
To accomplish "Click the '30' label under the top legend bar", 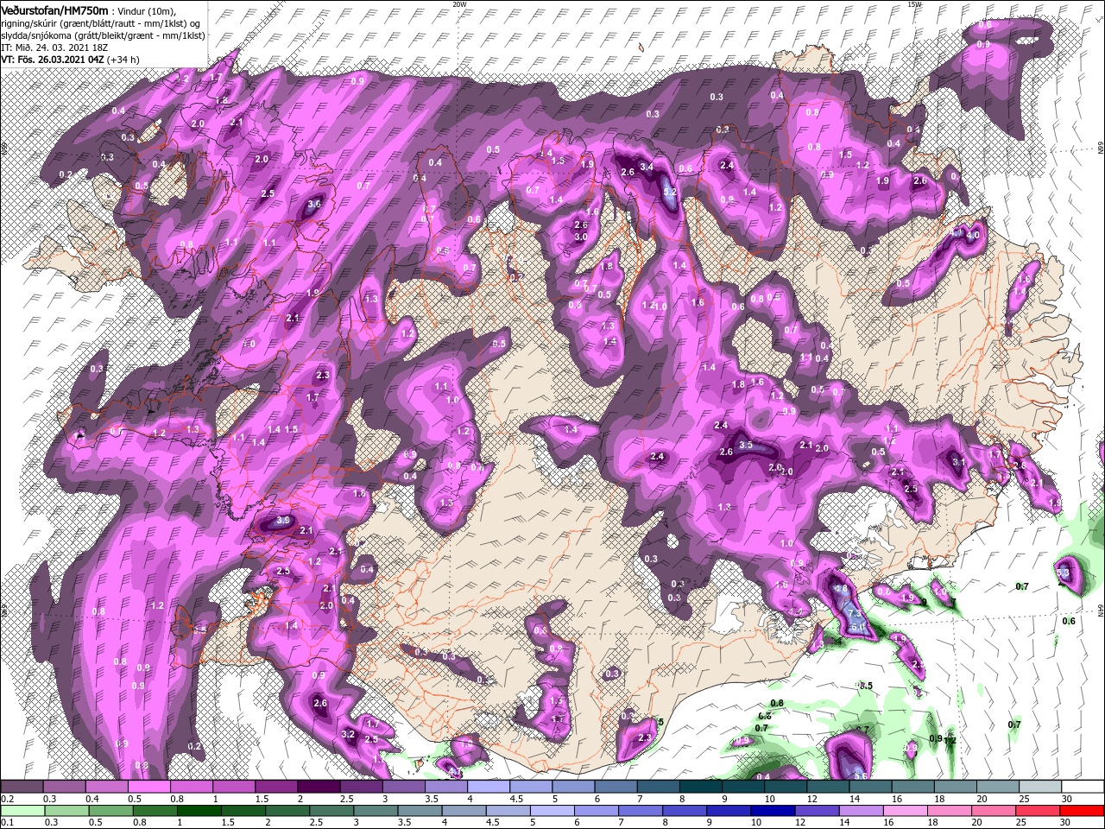I will coord(1067,799).
